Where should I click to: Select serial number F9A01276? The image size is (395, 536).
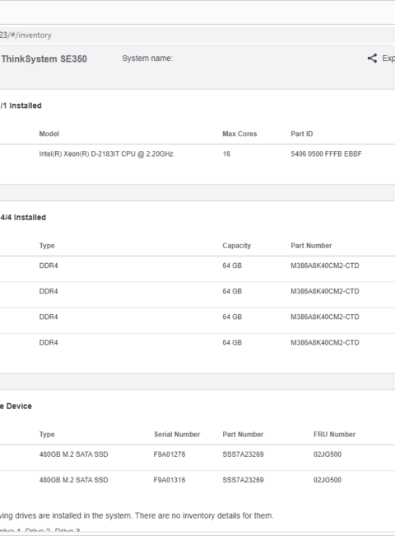coord(170,454)
